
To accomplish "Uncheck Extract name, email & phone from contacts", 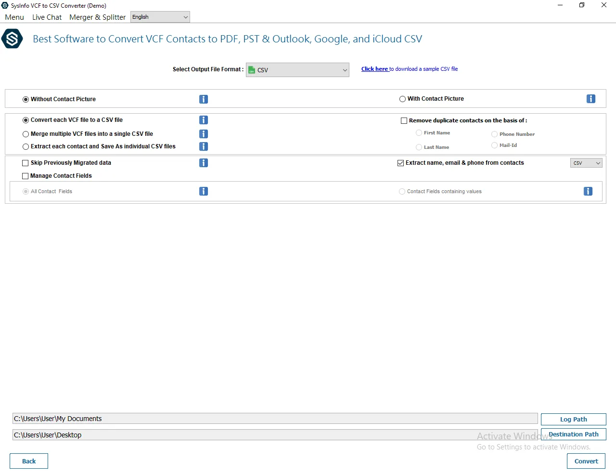I will [x=401, y=163].
